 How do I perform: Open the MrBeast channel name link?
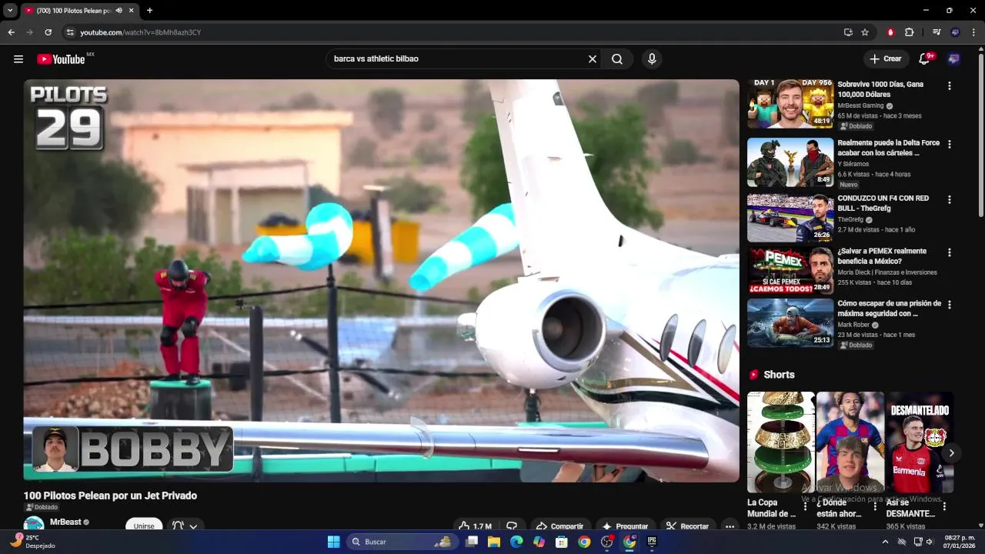(x=65, y=522)
